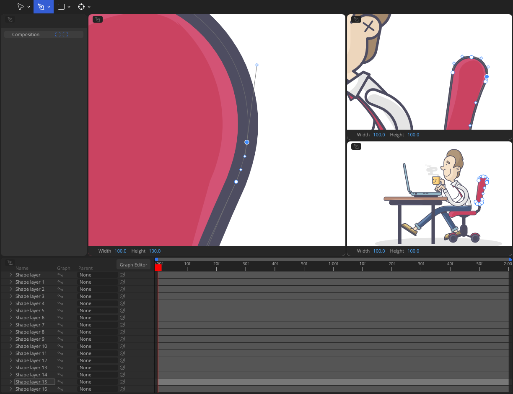Choose the Rectangle shape tool
513x394 pixels.
(61, 7)
